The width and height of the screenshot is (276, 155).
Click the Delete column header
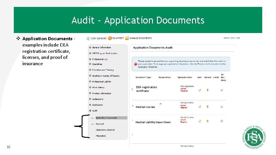[216, 77]
